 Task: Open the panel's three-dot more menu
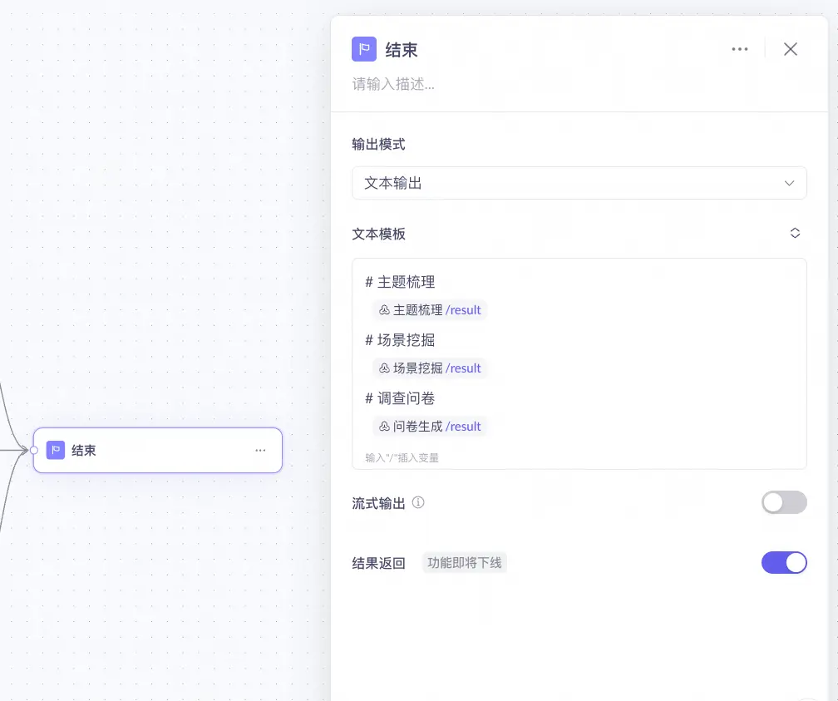tap(740, 49)
